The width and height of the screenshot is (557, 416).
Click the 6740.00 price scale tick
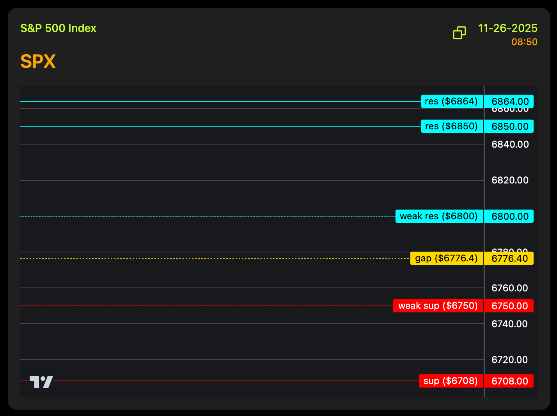point(510,324)
